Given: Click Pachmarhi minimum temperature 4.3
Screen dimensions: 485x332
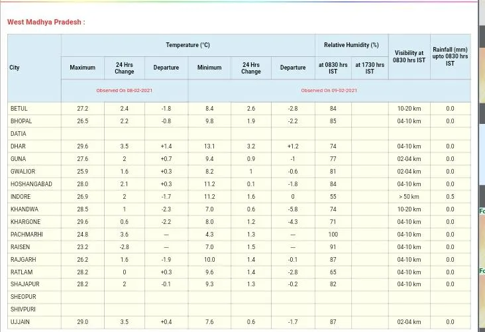Looking at the screenshot, I should (x=209, y=235).
